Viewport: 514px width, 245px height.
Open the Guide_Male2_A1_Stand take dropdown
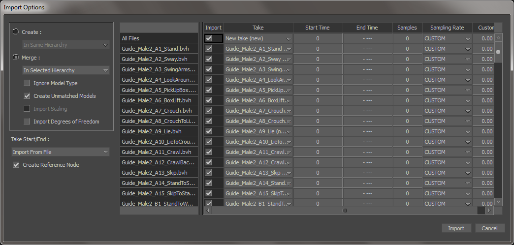point(258,49)
